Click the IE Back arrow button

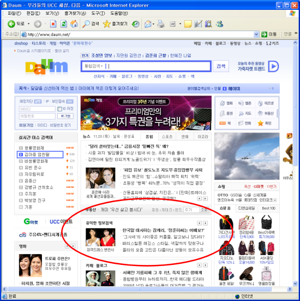point(11,24)
